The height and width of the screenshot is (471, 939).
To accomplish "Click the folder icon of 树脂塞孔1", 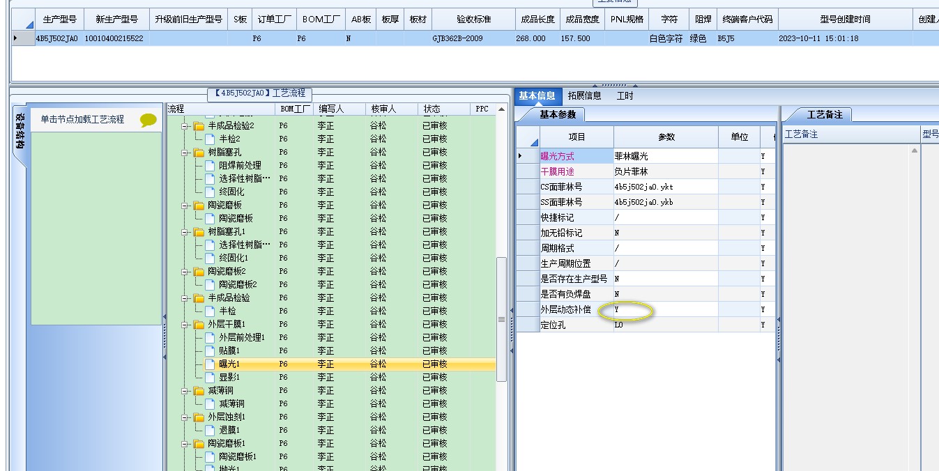I will [x=199, y=231].
